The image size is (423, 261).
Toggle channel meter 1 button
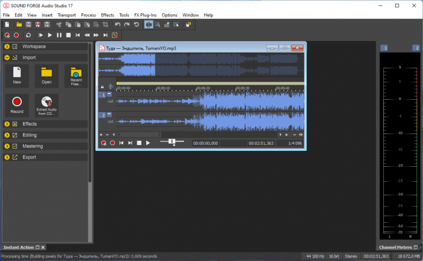coord(384,48)
